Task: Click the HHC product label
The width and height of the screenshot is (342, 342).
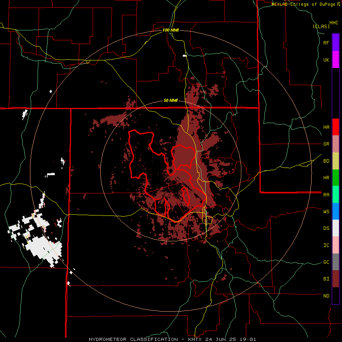Action: [334, 23]
